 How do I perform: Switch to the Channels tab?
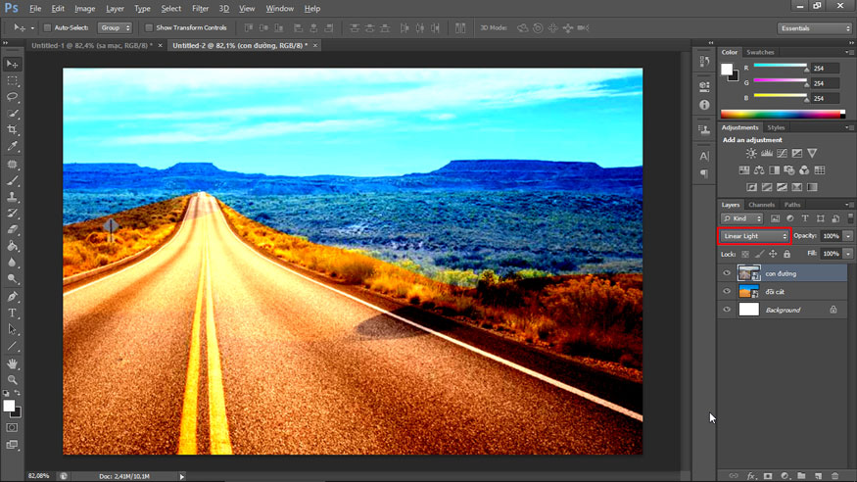pyautogui.click(x=762, y=205)
